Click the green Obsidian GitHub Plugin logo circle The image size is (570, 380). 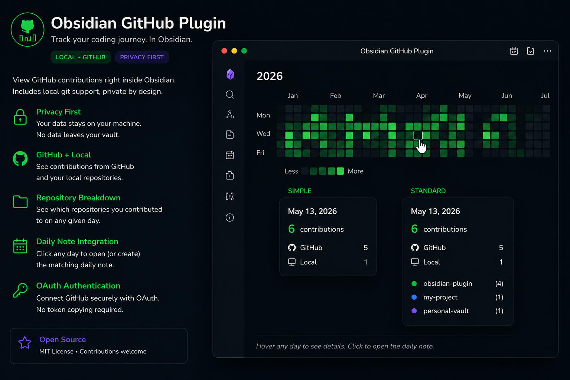[x=27, y=30]
